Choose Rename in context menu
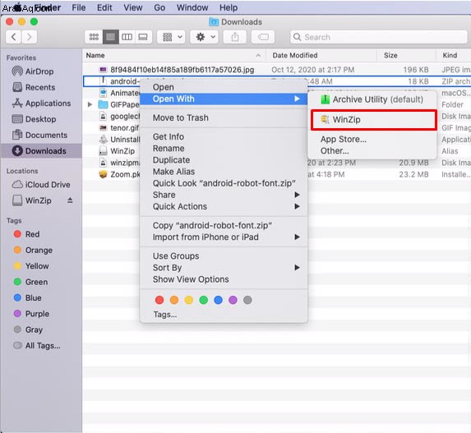Viewport: 471px width, 433px height. pyautogui.click(x=224, y=149)
